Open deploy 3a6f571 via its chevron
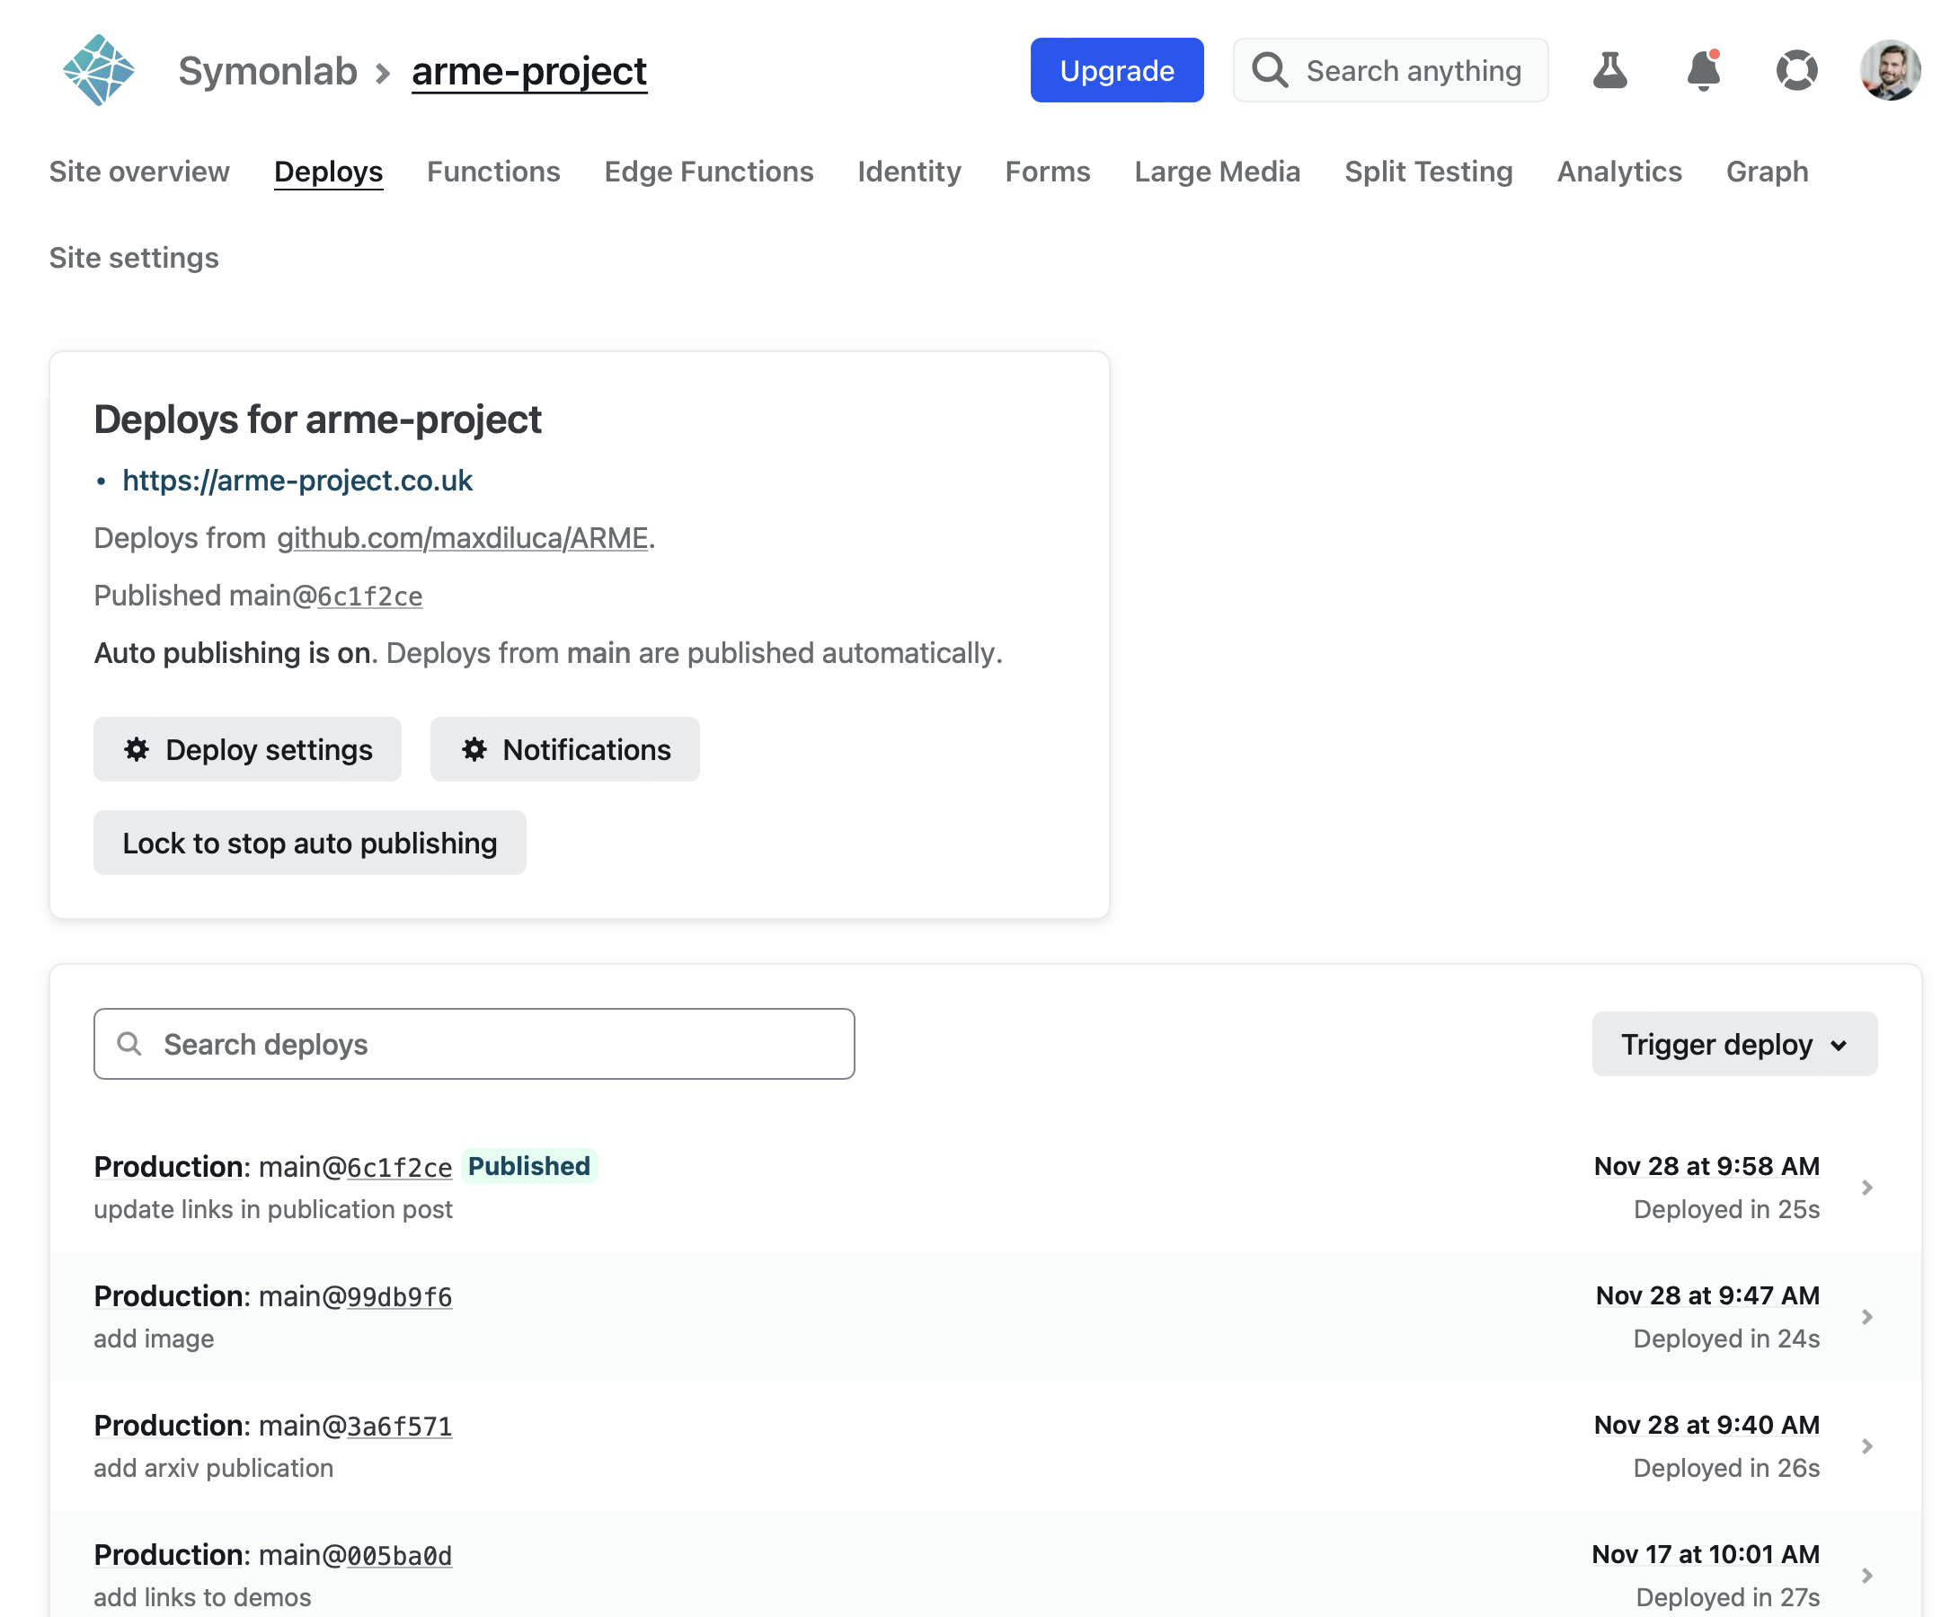This screenshot has width=1959, height=1617. [1866, 1445]
